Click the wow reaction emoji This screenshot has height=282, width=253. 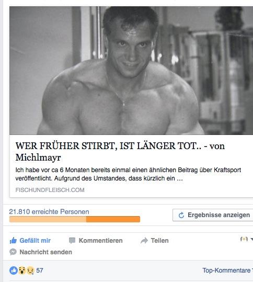[x=22, y=270]
